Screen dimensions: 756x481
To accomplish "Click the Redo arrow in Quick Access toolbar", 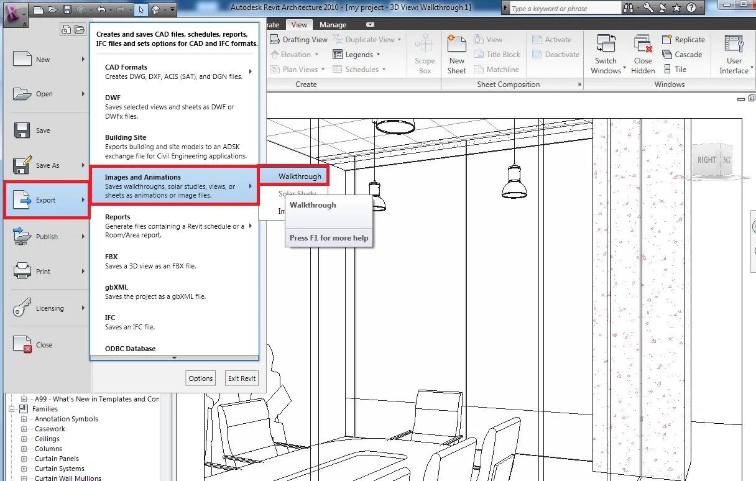I will pos(121,10).
